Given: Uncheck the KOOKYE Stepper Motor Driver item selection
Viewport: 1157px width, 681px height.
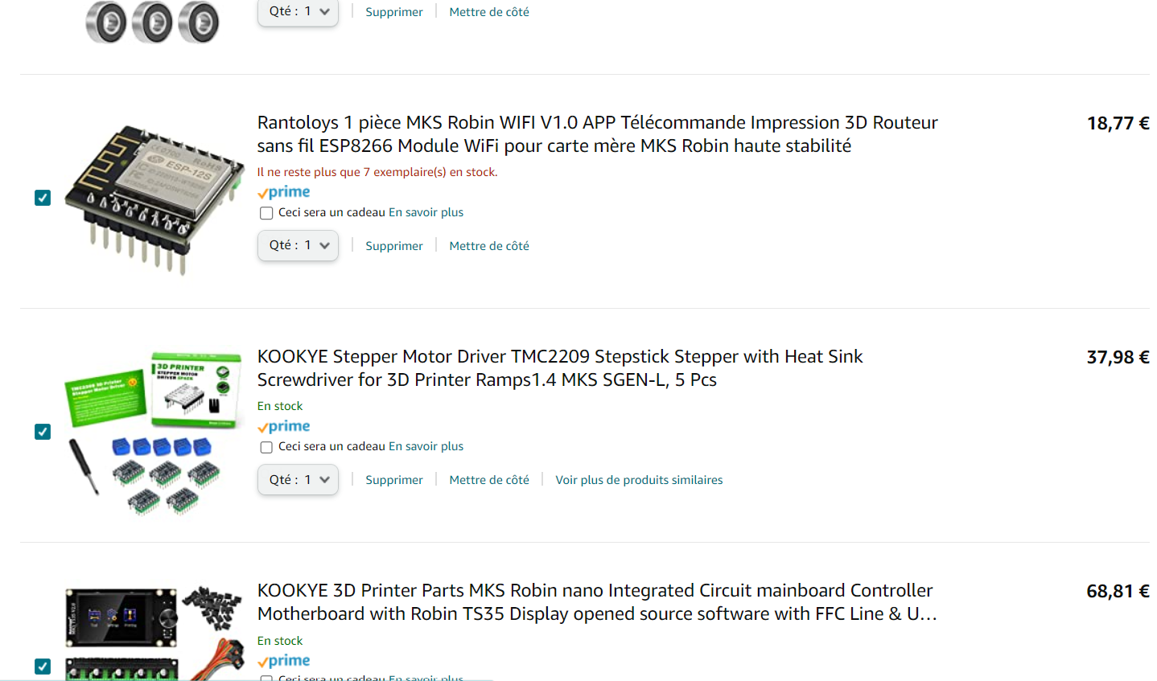Looking at the screenshot, I should coord(43,432).
